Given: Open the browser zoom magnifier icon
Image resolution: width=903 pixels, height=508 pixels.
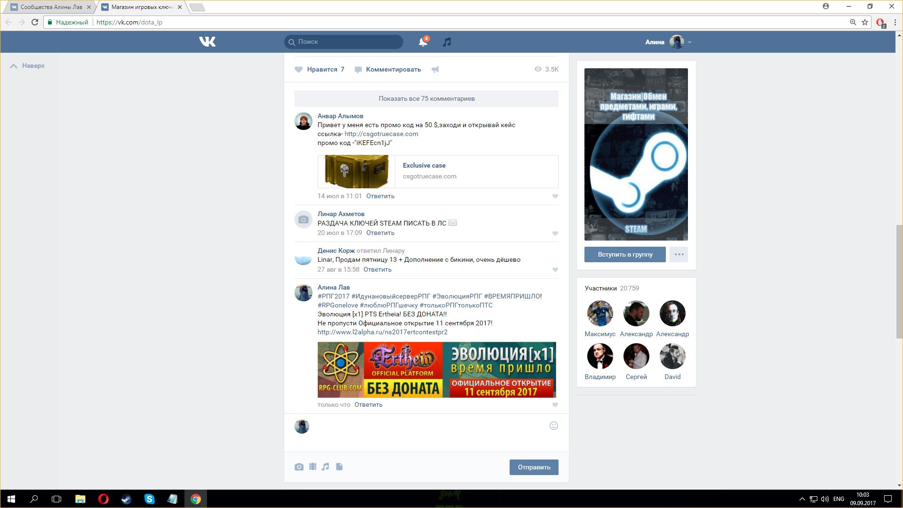Looking at the screenshot, I should pyautogui.click(x=853, y=22).
